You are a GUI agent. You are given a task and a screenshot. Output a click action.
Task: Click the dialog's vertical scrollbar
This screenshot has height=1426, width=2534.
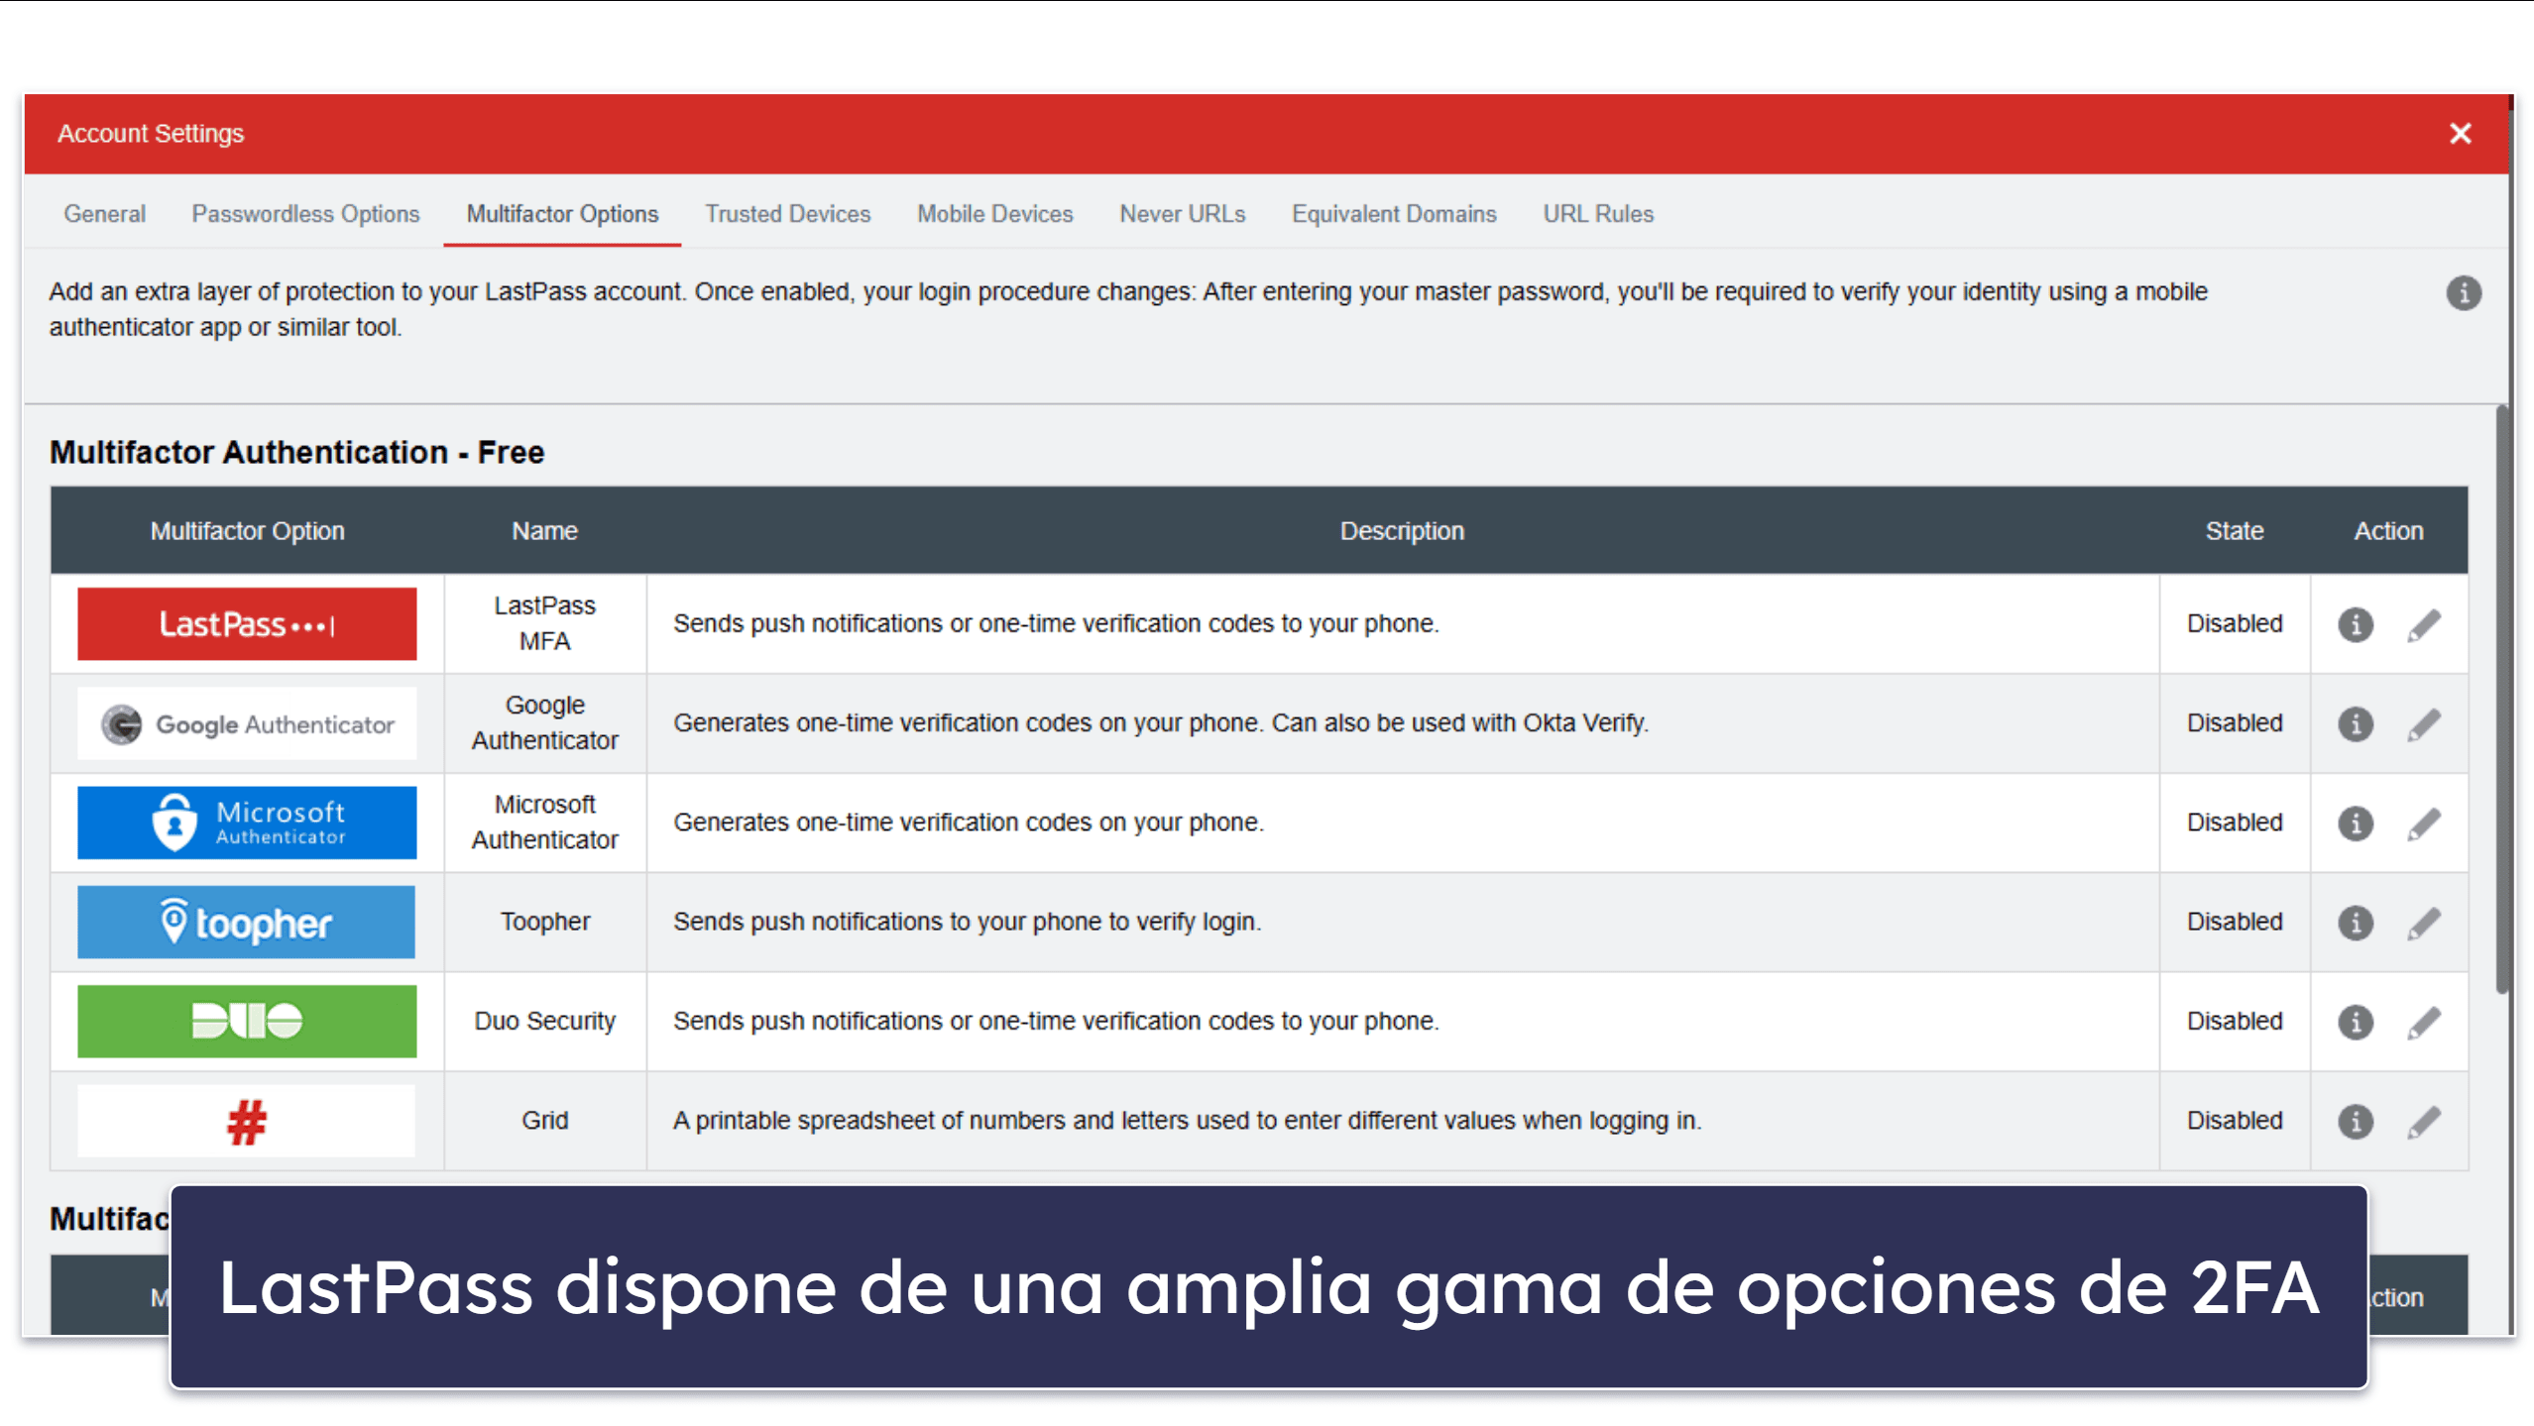(2500, 698)
